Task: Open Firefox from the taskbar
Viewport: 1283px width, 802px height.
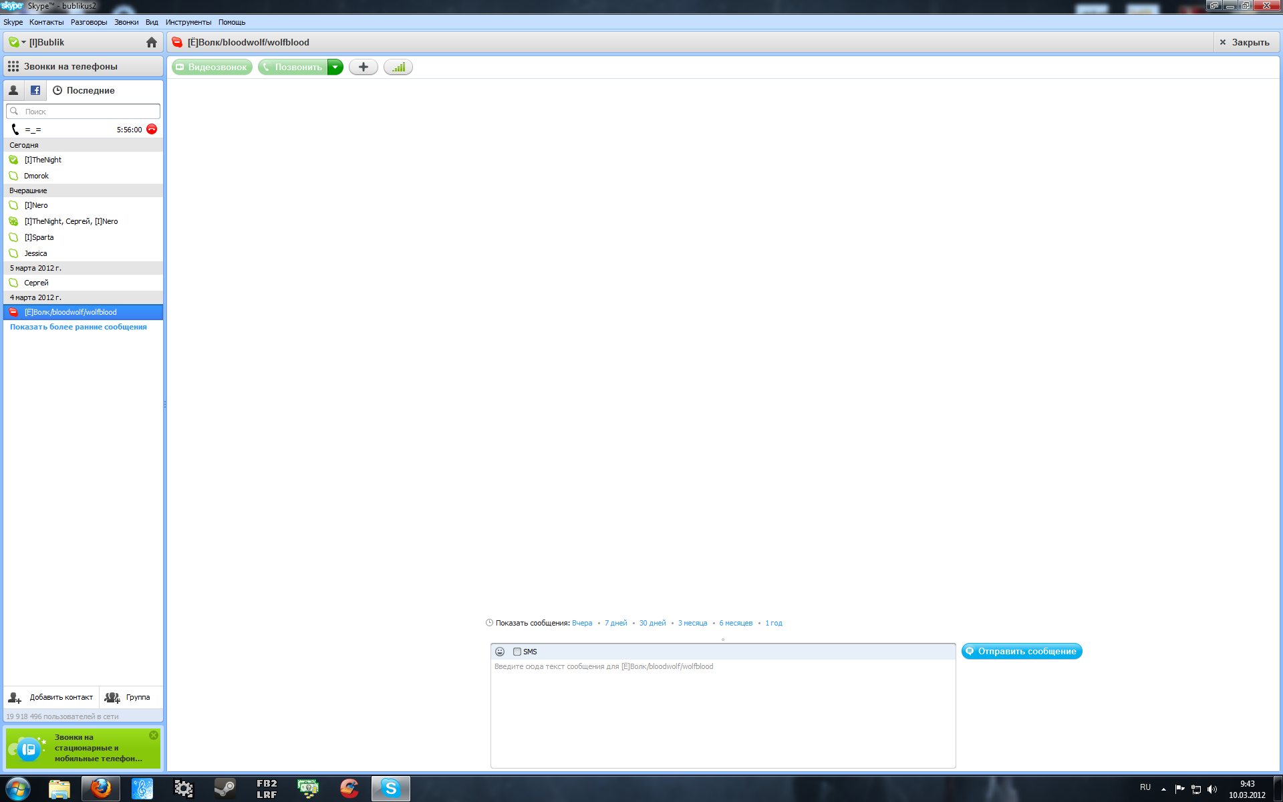Action: click(101, 789)
